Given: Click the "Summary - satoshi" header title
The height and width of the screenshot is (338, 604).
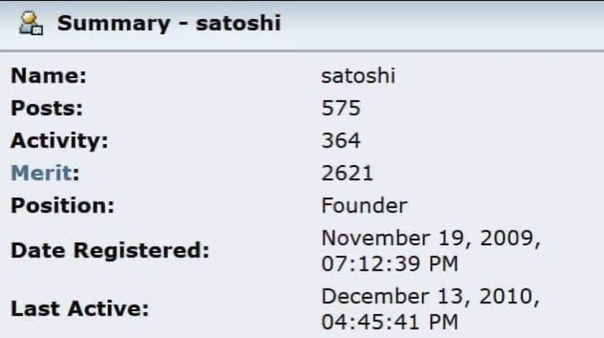Looking at the screenshot, I should (169, 23).
